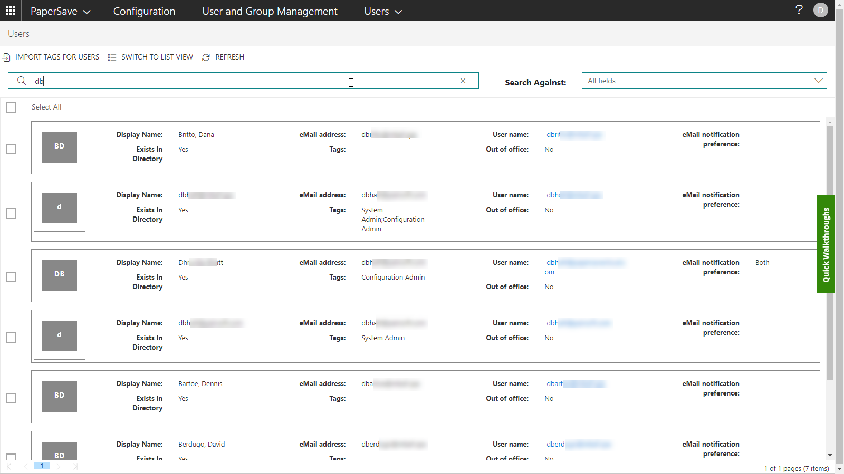Click Britto, Dana's BD avatar tile
Viewport: 844px width, 474px height.
pos(60,147)
